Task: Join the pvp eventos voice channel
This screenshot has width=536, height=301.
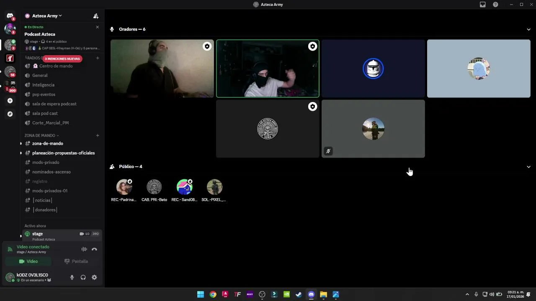Action: click(62, 94)
